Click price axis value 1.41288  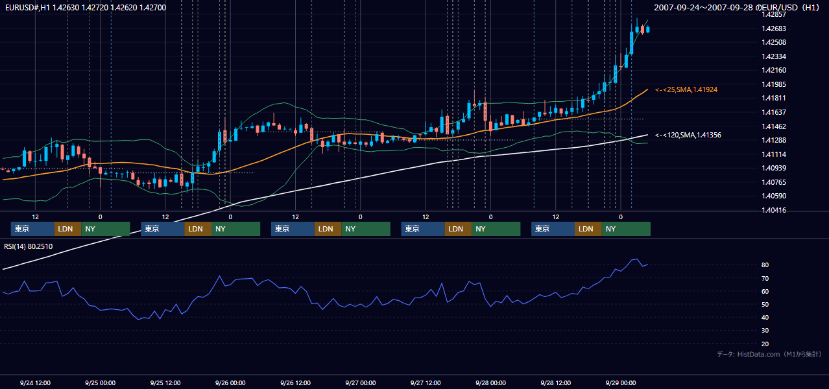pyautogui.click(x=773, y=140)
